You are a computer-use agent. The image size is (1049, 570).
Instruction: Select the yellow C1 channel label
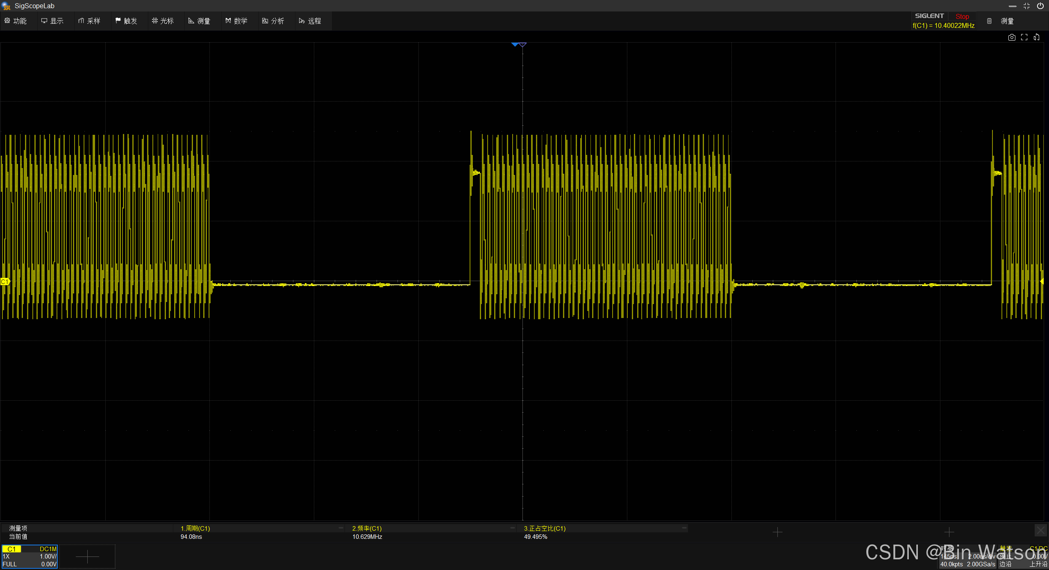click(11, 549)
